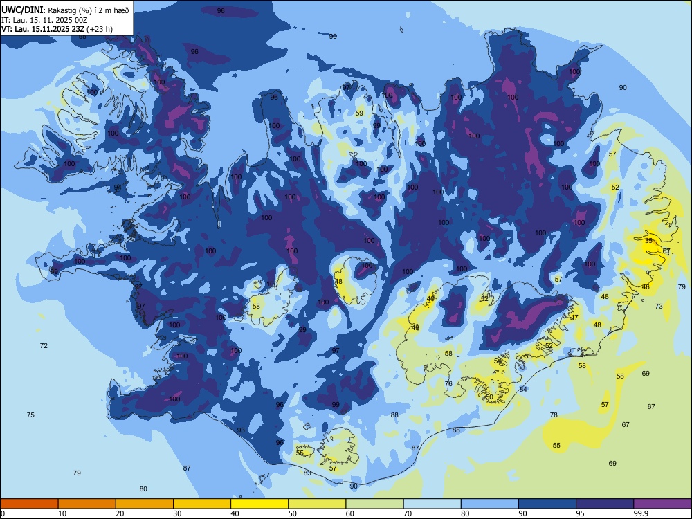Click the map value label '76'
Image resolution: width=692 pixels, height=519 pixels.
448,384
